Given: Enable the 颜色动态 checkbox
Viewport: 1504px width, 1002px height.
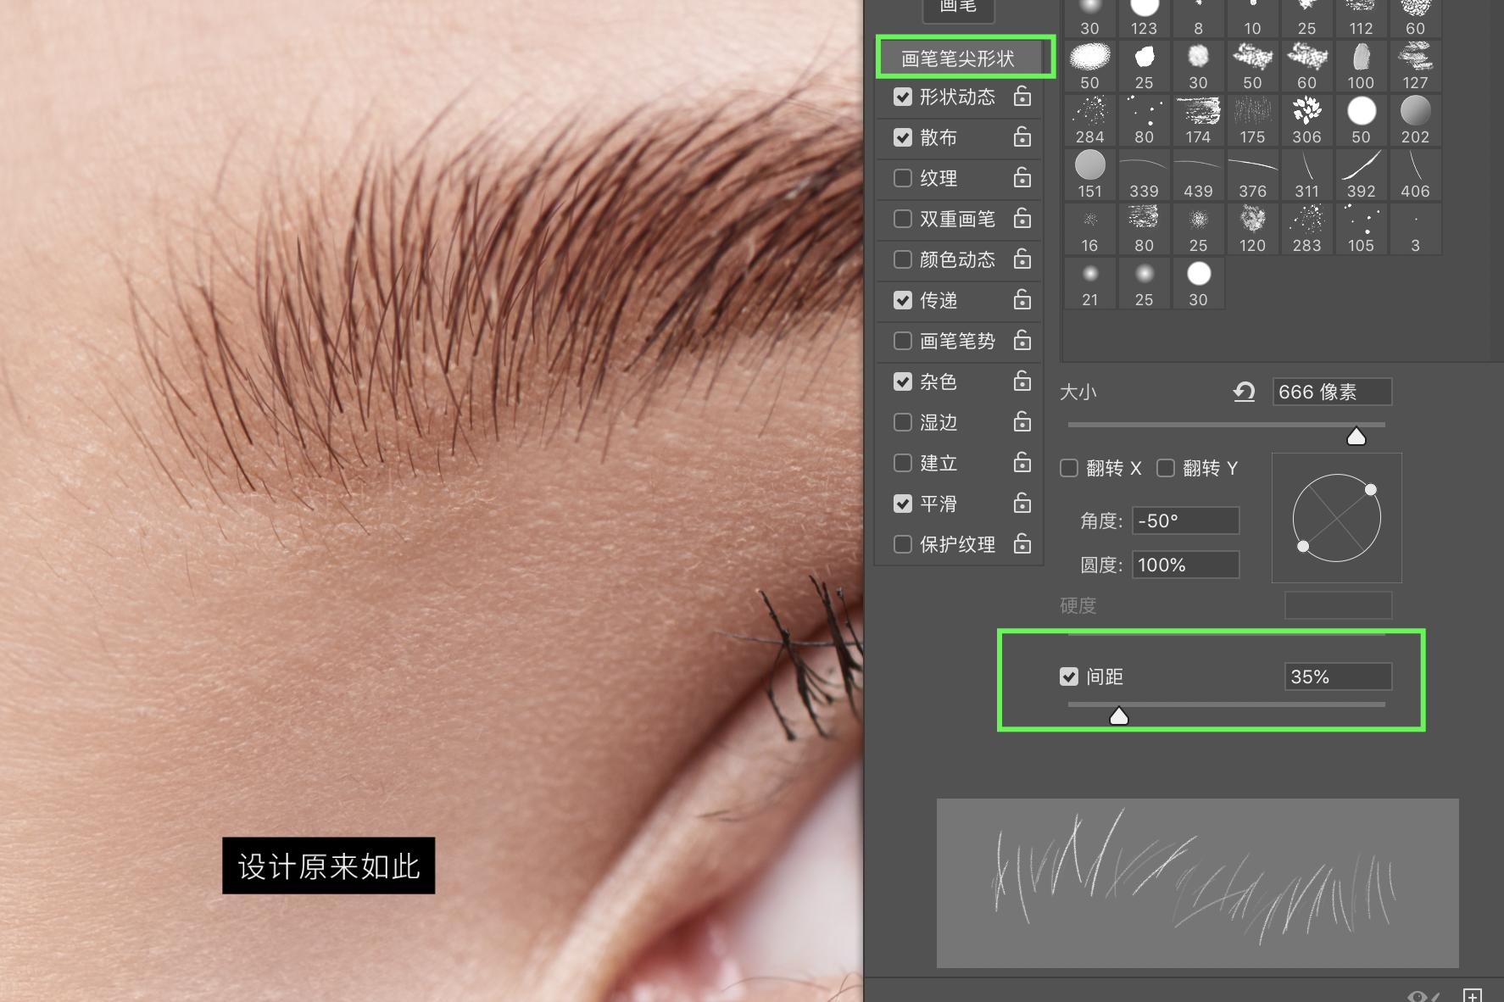Looking at the screenshot, I should click(x=903, y=259).
